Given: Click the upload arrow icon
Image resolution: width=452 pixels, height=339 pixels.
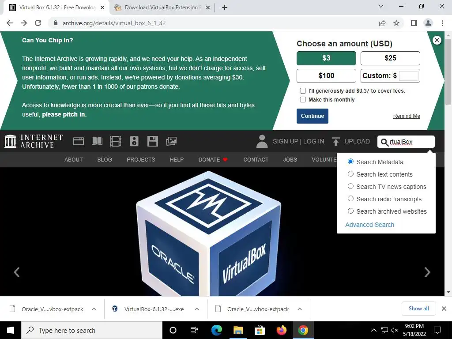Looking at the screenshot, I should 335,141.
